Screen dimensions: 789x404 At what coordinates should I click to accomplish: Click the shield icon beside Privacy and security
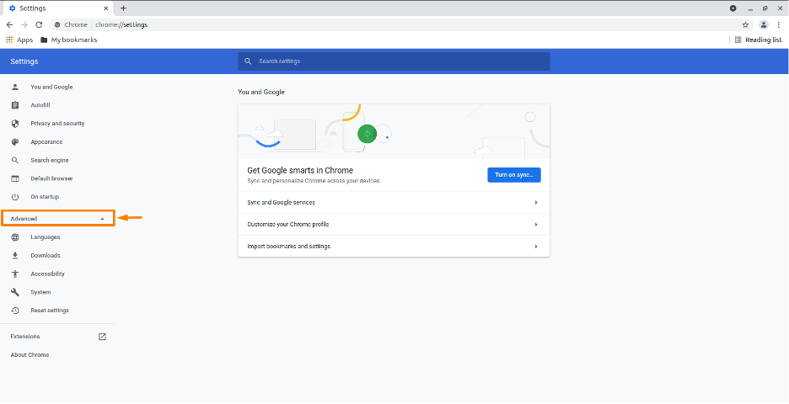(x=15, y=124)
